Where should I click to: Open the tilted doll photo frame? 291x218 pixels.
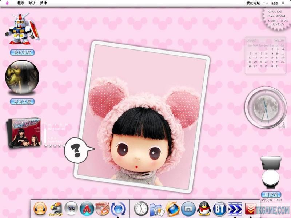(142, 117)
